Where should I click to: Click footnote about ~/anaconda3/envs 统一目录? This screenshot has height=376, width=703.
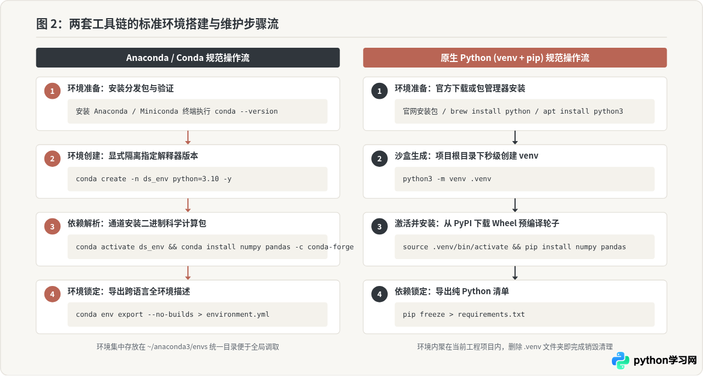tap(188, 347)
